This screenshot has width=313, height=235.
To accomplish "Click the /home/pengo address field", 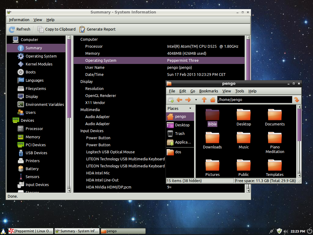I will coord(255,100).
